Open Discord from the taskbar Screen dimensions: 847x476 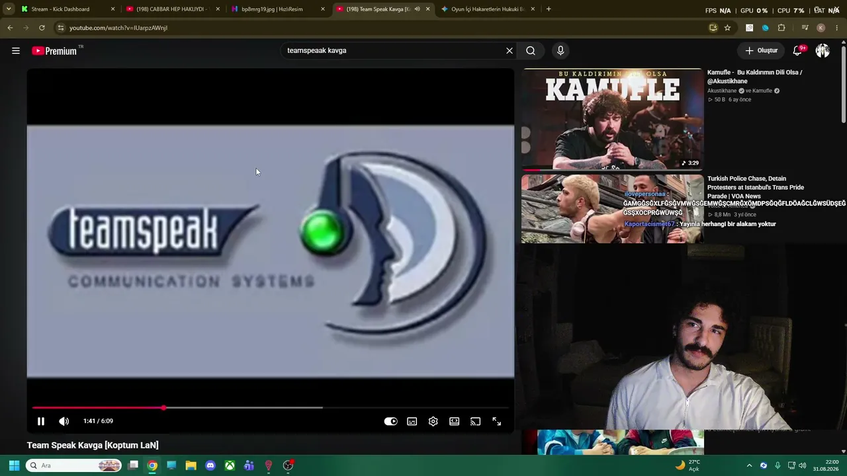coord(210,465)
